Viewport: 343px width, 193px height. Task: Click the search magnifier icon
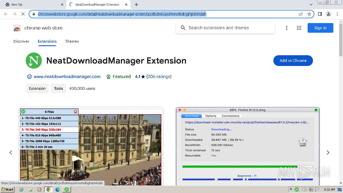(183, 28)
